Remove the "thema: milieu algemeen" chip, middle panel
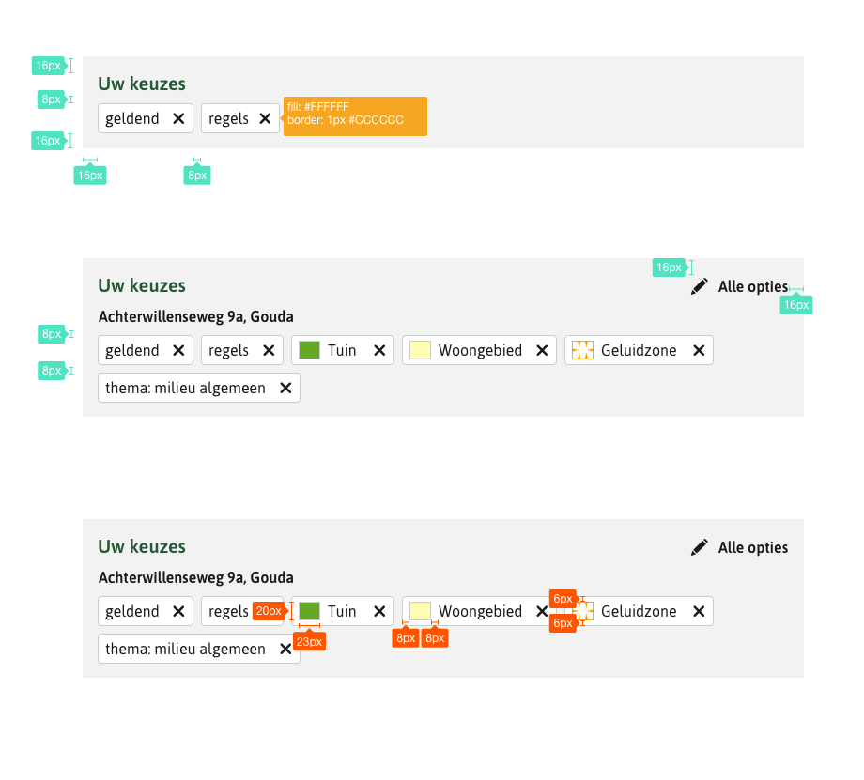 pos(286,387)
